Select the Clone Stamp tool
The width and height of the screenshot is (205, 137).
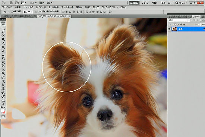pos(3,55)
